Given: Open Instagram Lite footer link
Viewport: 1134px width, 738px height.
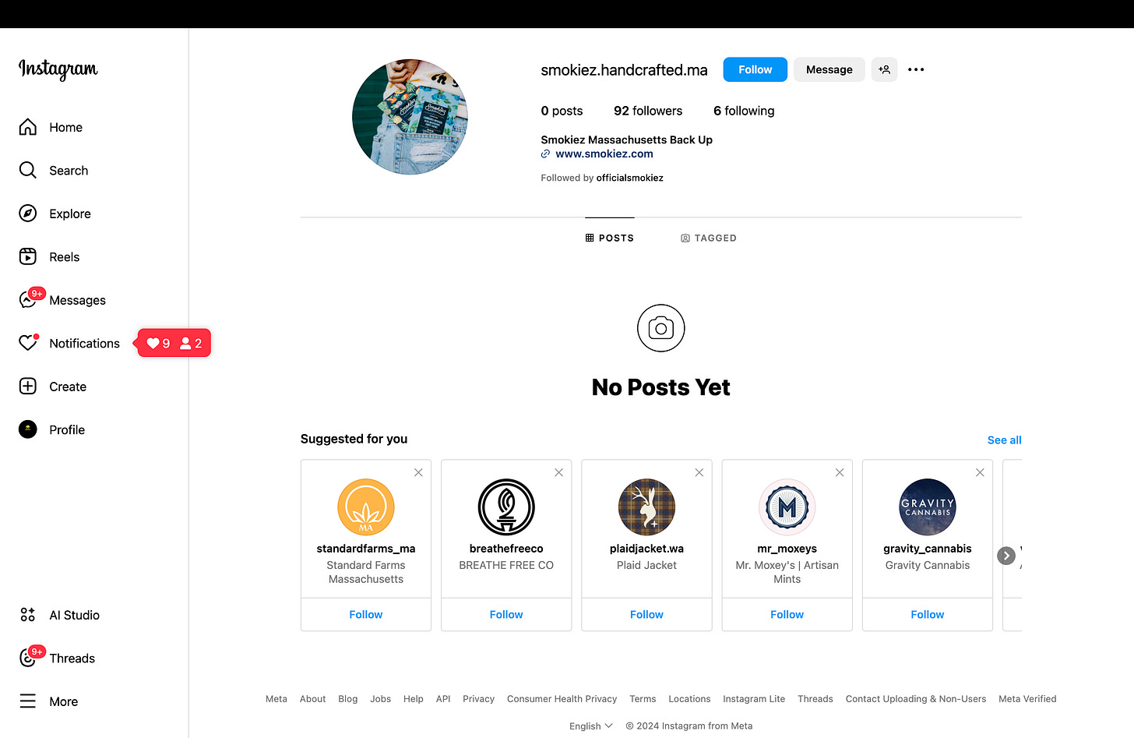Looking at the screenshot, I should click(754, 699).
